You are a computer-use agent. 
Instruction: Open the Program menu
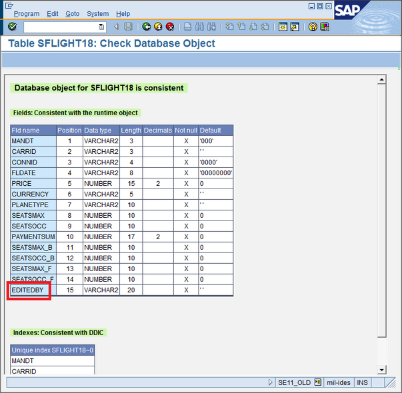(x=27, y=13)
